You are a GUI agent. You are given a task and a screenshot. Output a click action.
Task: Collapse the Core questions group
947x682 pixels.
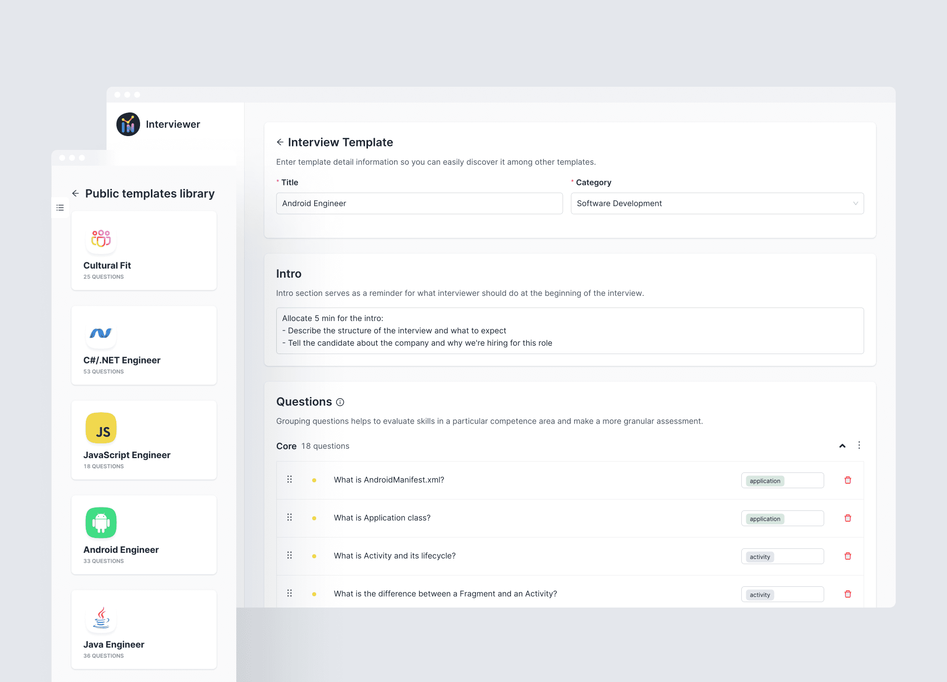coord(842,446)
